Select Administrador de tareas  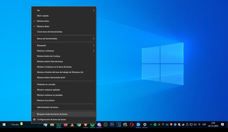click(47, 107)
